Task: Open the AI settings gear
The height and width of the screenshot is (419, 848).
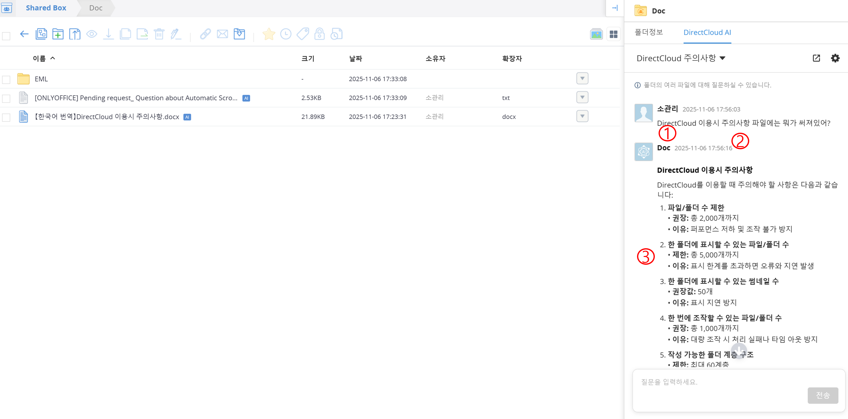Action: tap(835, 58)
